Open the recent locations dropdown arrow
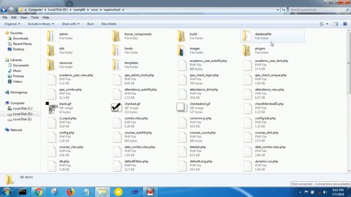351x197 pixels. point(16,10)
